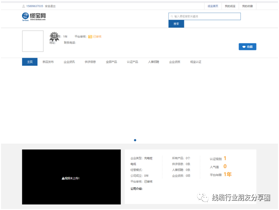Screen dimensions: 279x210
Task: Switch to the 全部产品 tab
Action: click(x=111, y=62)
